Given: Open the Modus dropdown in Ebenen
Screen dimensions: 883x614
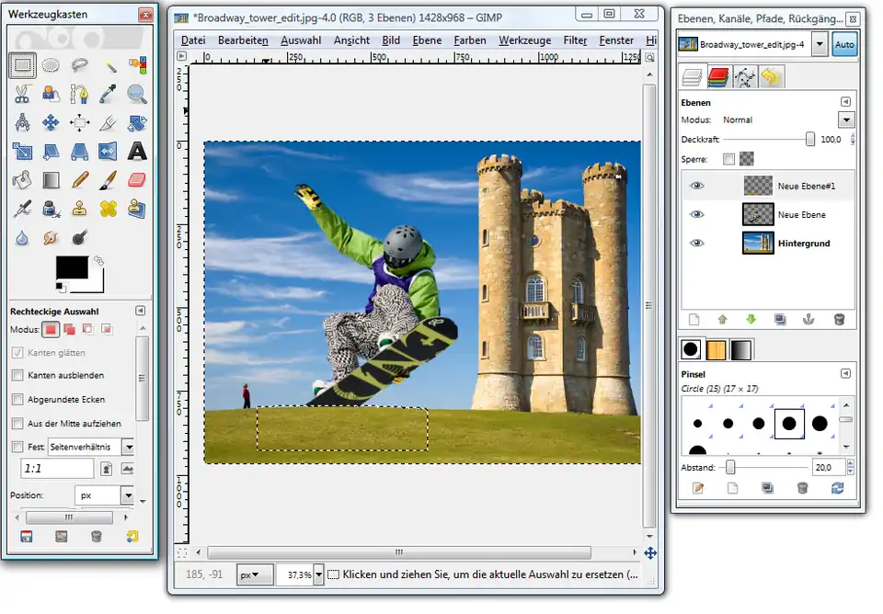Looking at the screenshot, I should tap(846, 119).
